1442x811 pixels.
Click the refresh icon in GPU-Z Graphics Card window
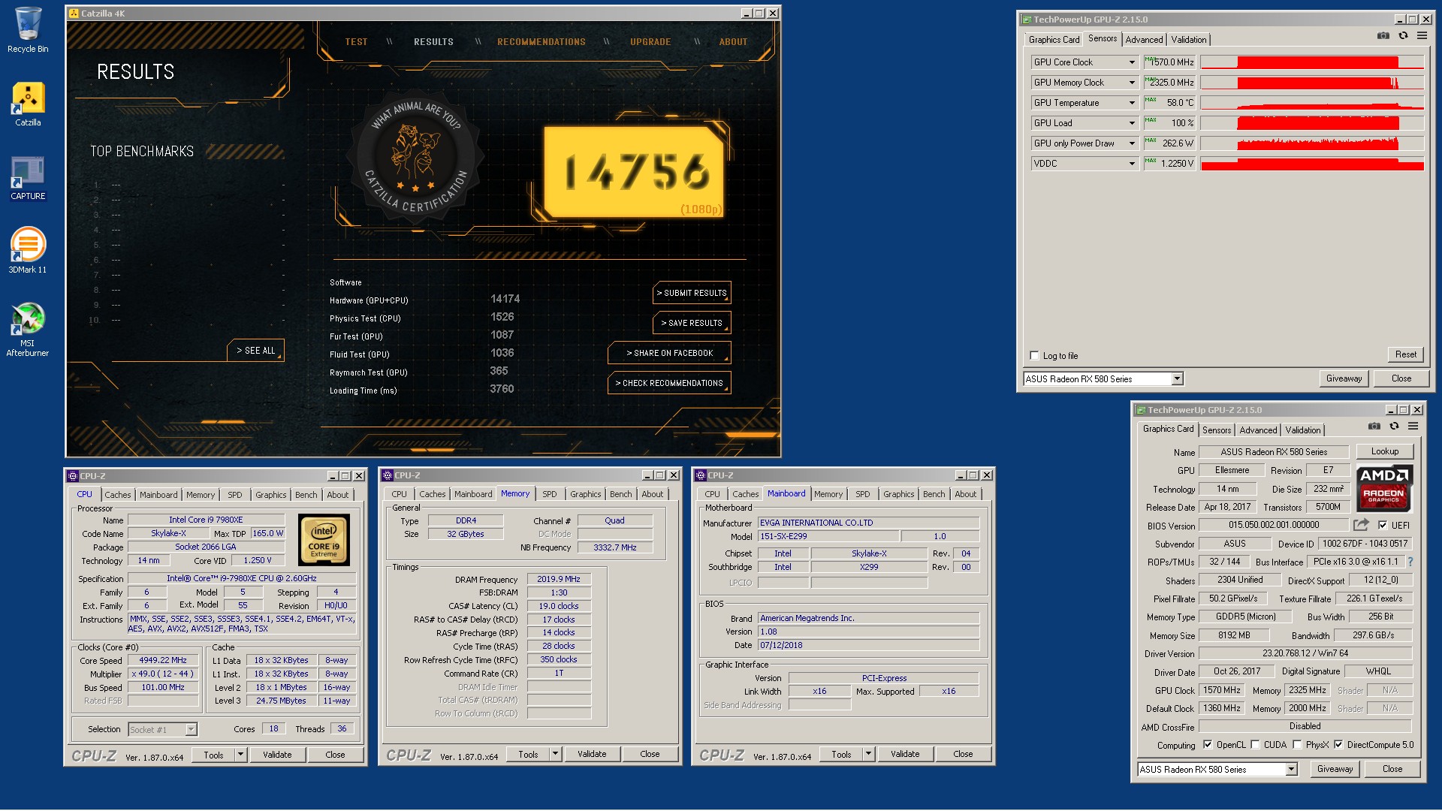click(x=1394, y=427)
